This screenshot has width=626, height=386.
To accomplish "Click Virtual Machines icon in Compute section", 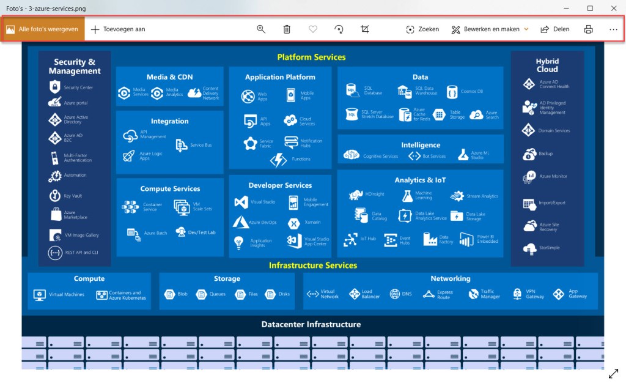I will pos(40,295).
